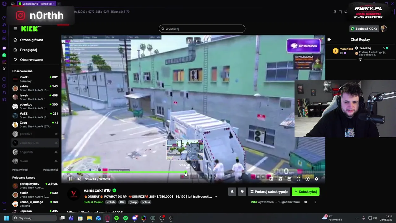Click Podaruj subskrypcje button
The height and width of the screenshot is (223, 396).
pyautogui.click(x=269, y=192)
